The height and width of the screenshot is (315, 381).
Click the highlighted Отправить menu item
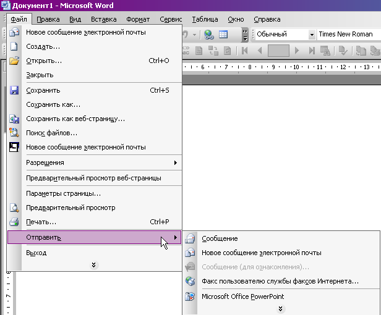tap(94, 237)
